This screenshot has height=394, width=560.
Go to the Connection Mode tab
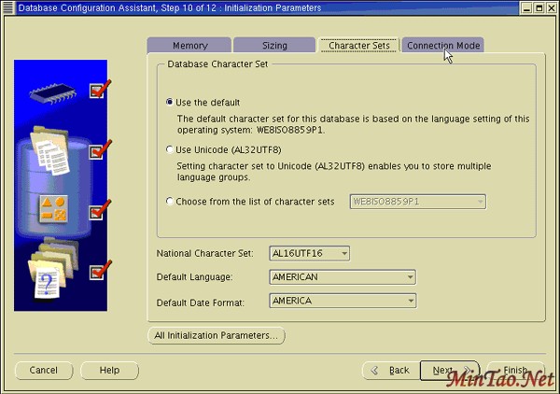point(443,46)
